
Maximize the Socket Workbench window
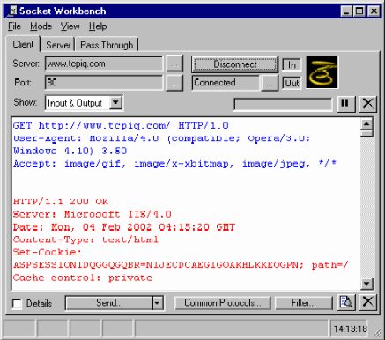point(359,11)
